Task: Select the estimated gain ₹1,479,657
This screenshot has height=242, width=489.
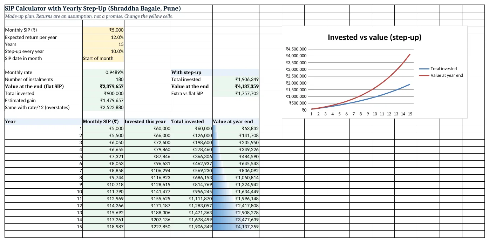Action: (x=103, y=101)
